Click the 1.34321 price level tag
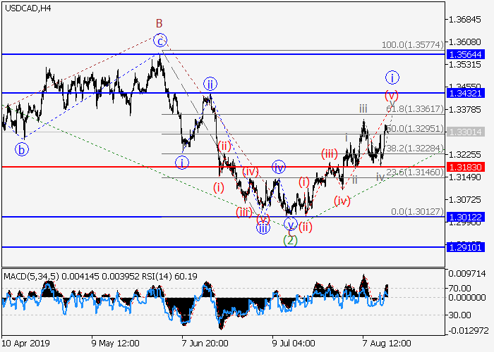This screenshot has height=352, width=494. coord(464,93)
